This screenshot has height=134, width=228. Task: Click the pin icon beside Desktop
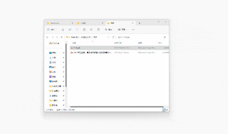63,53
